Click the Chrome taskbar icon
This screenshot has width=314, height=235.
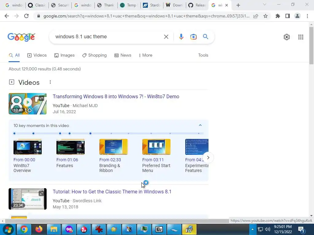pyautogui.click(x=24, y=229)
